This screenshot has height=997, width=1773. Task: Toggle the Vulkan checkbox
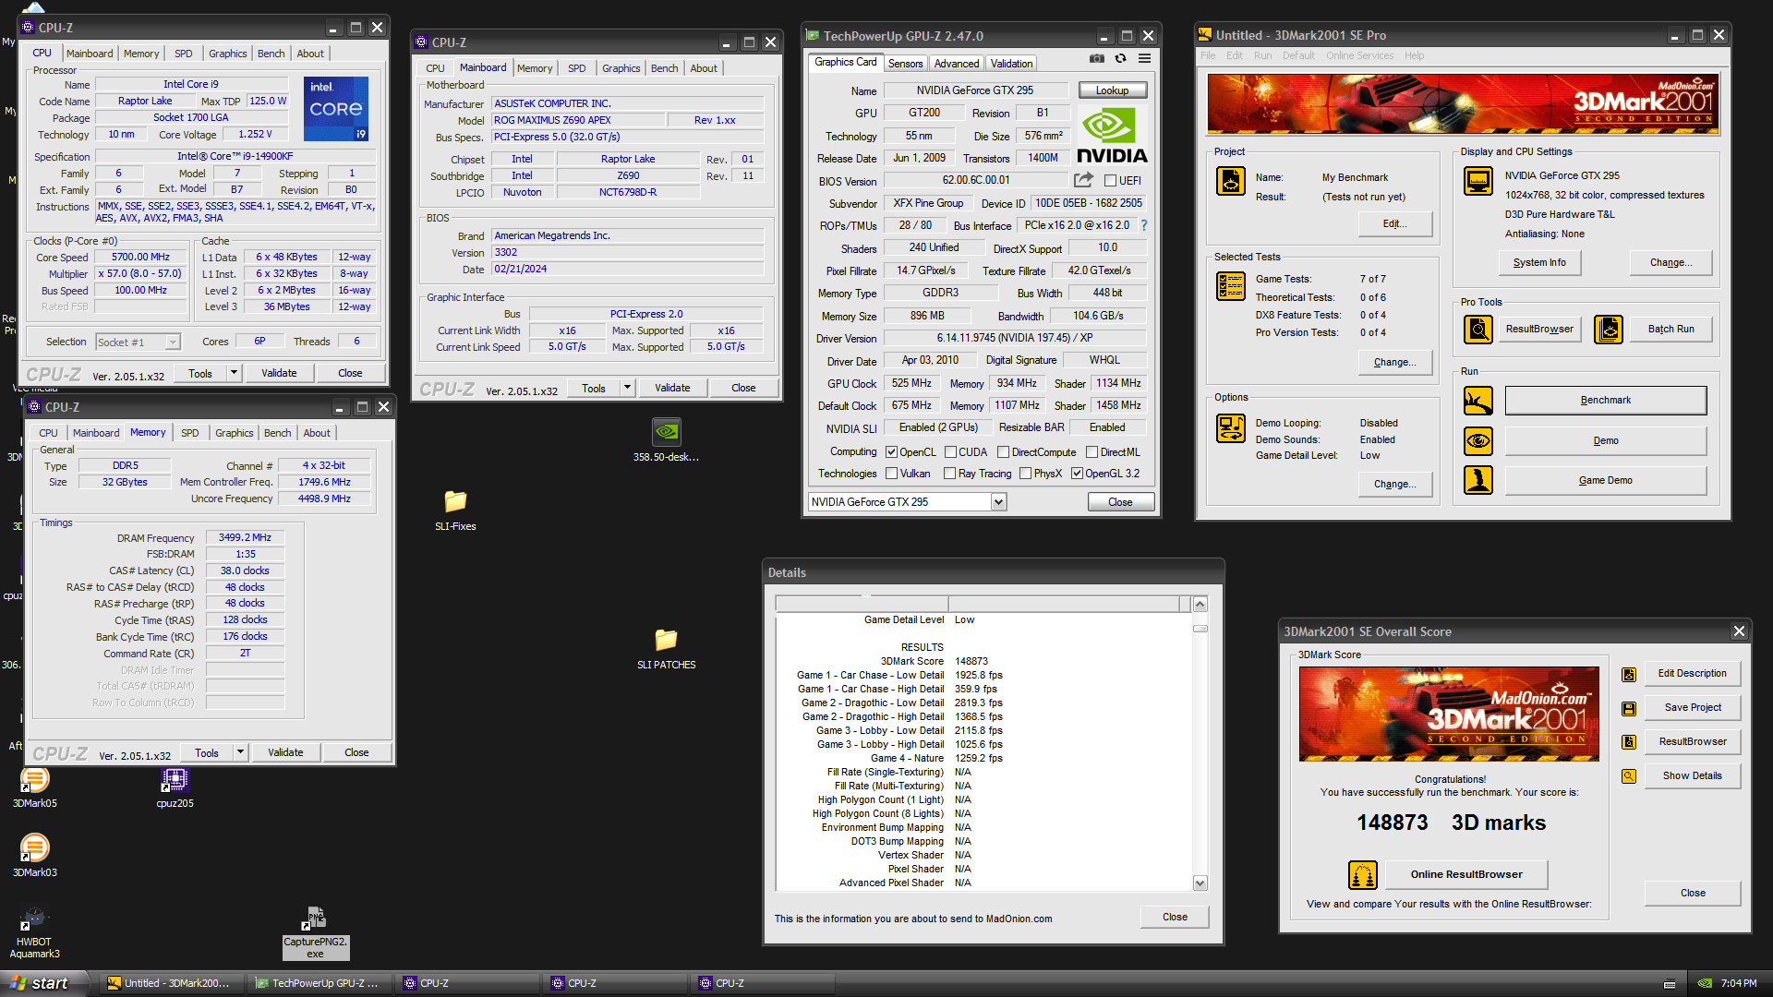(891, 474)
